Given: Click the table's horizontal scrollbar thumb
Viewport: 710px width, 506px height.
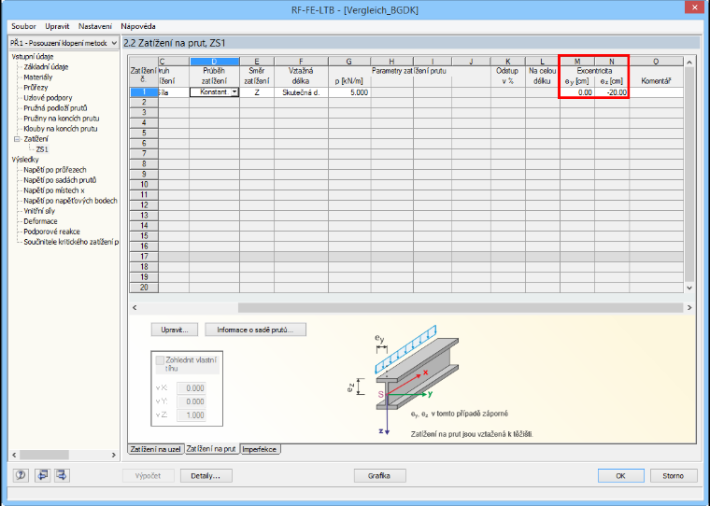Looking at the screenshot, I should click(x=460, y=307).
